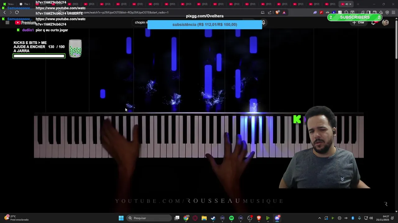Click the Brave Rewards triangle icon

284,12
